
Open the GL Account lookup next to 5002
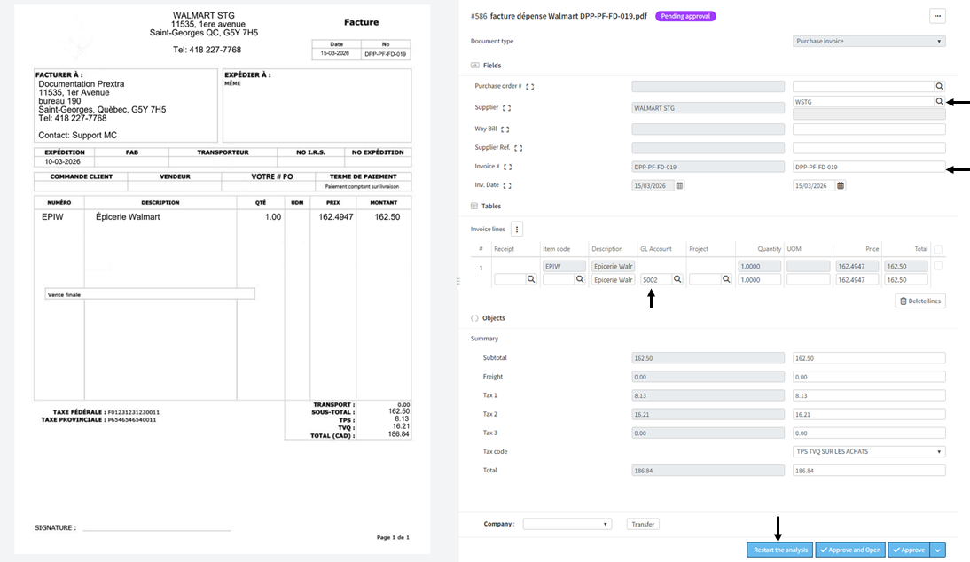point(676,279)
